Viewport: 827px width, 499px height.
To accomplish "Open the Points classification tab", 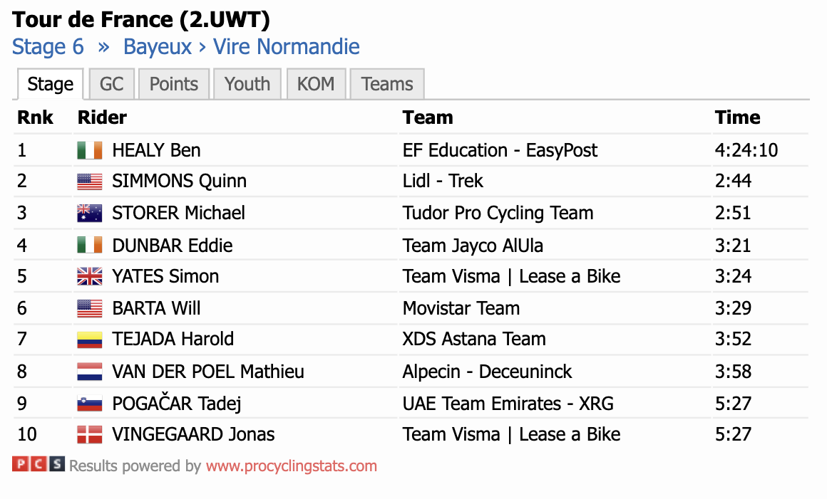I will [x=174, y=84].
